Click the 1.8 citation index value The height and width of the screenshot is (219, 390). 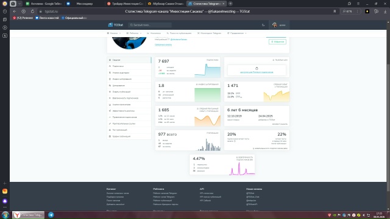161,85
